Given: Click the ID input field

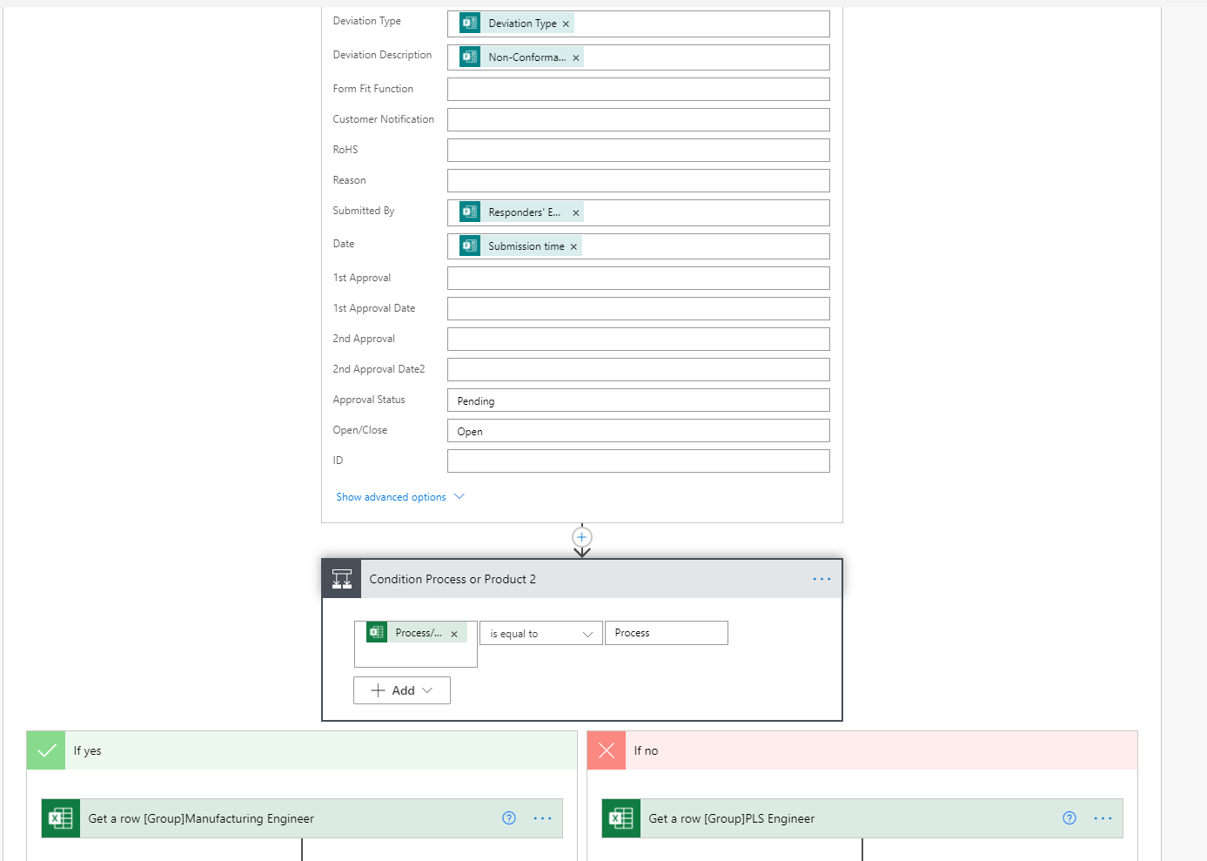Looking at the screenshot, I should coord(639,461).
